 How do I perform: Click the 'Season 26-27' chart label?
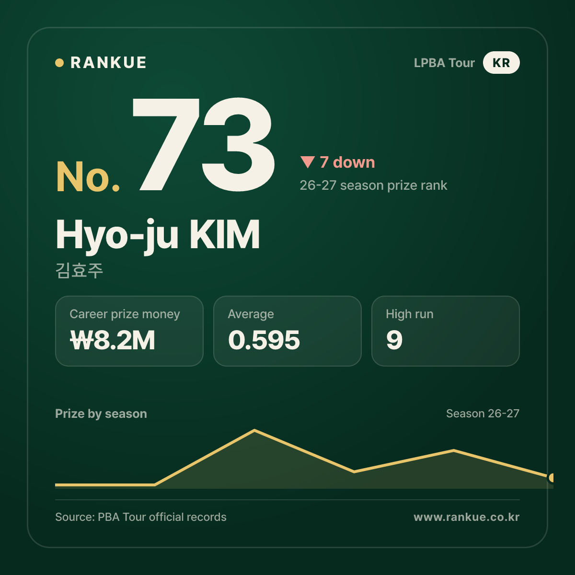click(x=483, y=414)
